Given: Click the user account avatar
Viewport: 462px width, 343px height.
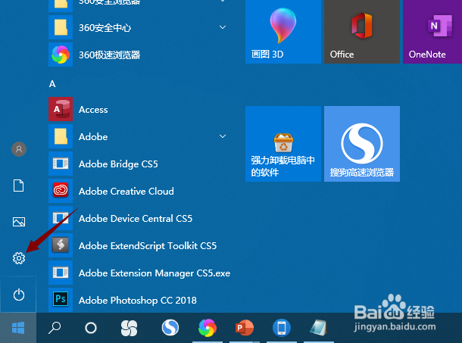Looking at the screenshot, I should pos(19,149).
